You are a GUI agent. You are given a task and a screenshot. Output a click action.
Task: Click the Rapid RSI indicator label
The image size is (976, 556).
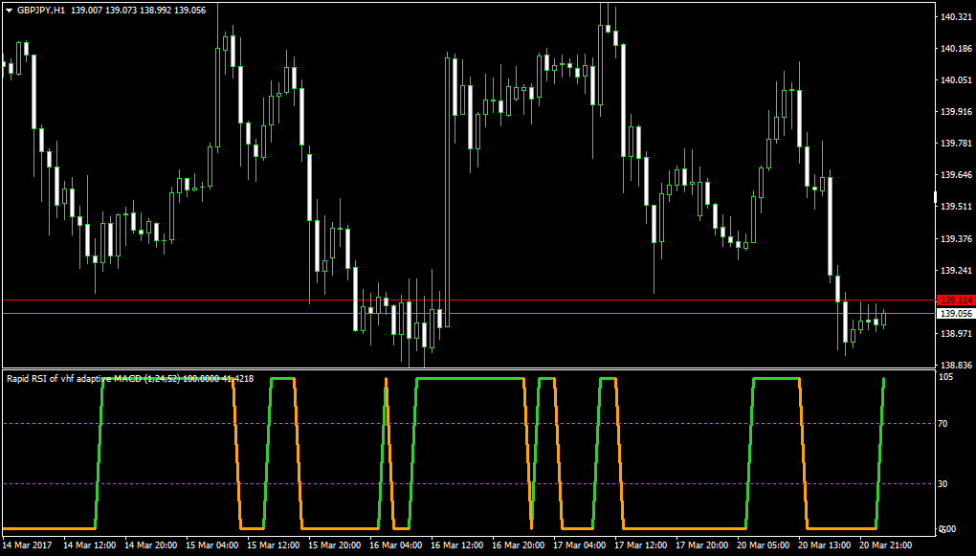pos(130,378)
